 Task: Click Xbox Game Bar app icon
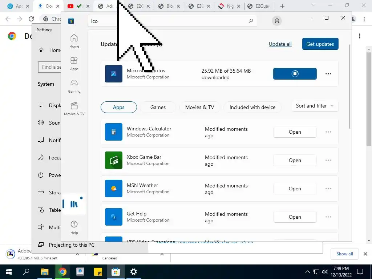pos(114,160)
